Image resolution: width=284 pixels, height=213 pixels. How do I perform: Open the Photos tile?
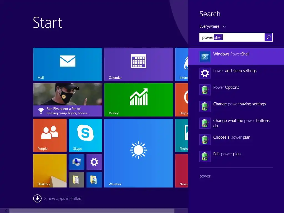pyautogui.click(x=182, y=135)
